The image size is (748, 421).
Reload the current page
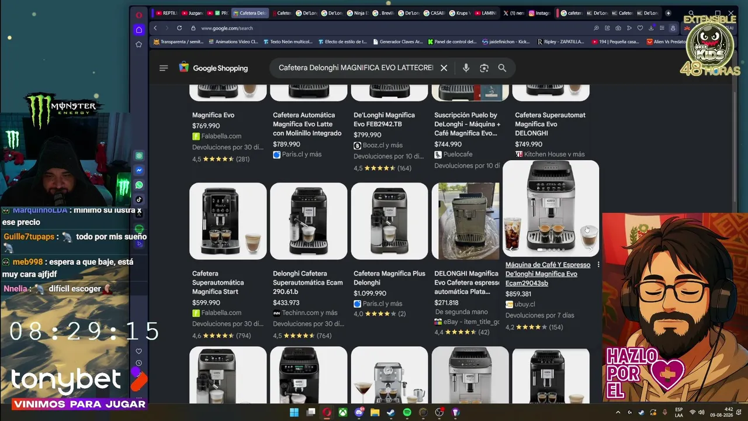(x=179, y=28)
